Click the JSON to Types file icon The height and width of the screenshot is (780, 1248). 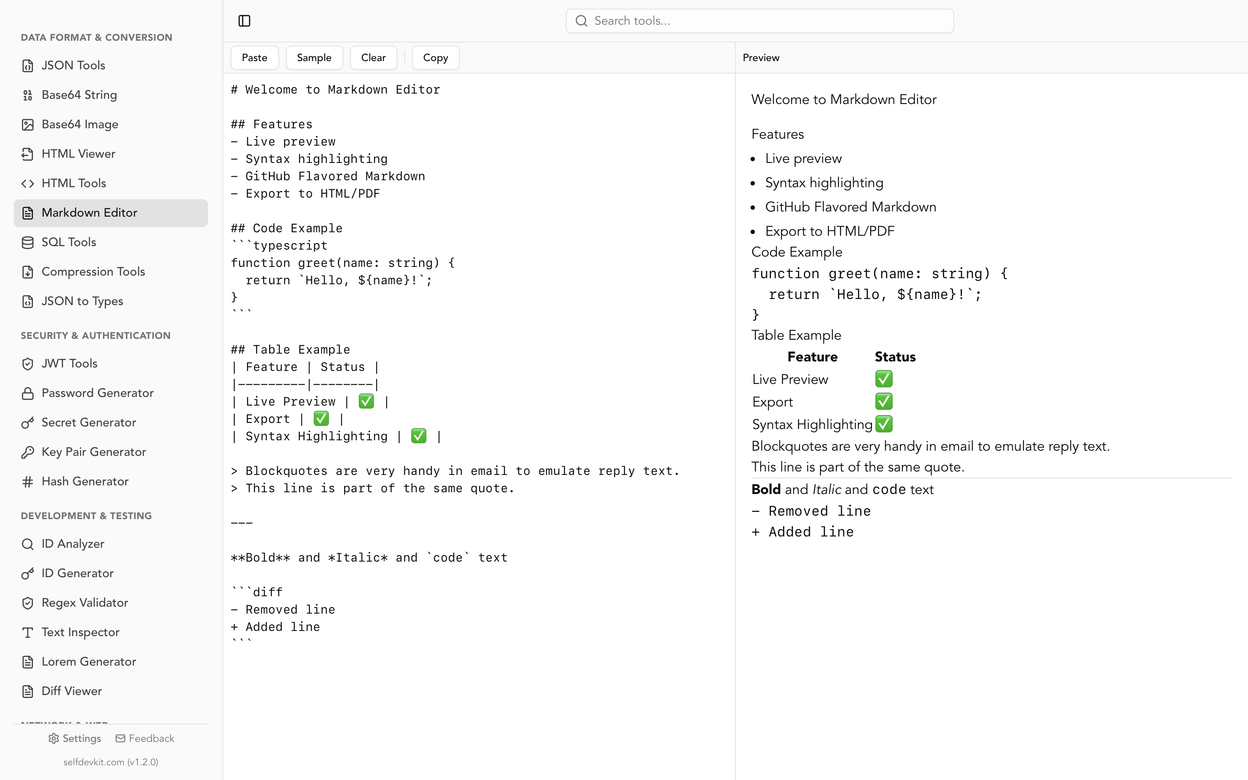coord(28,301)
